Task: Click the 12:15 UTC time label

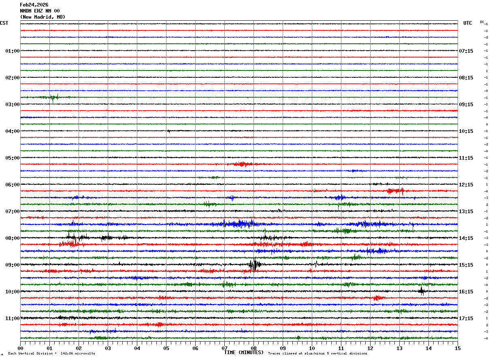Action: [466, 185]
